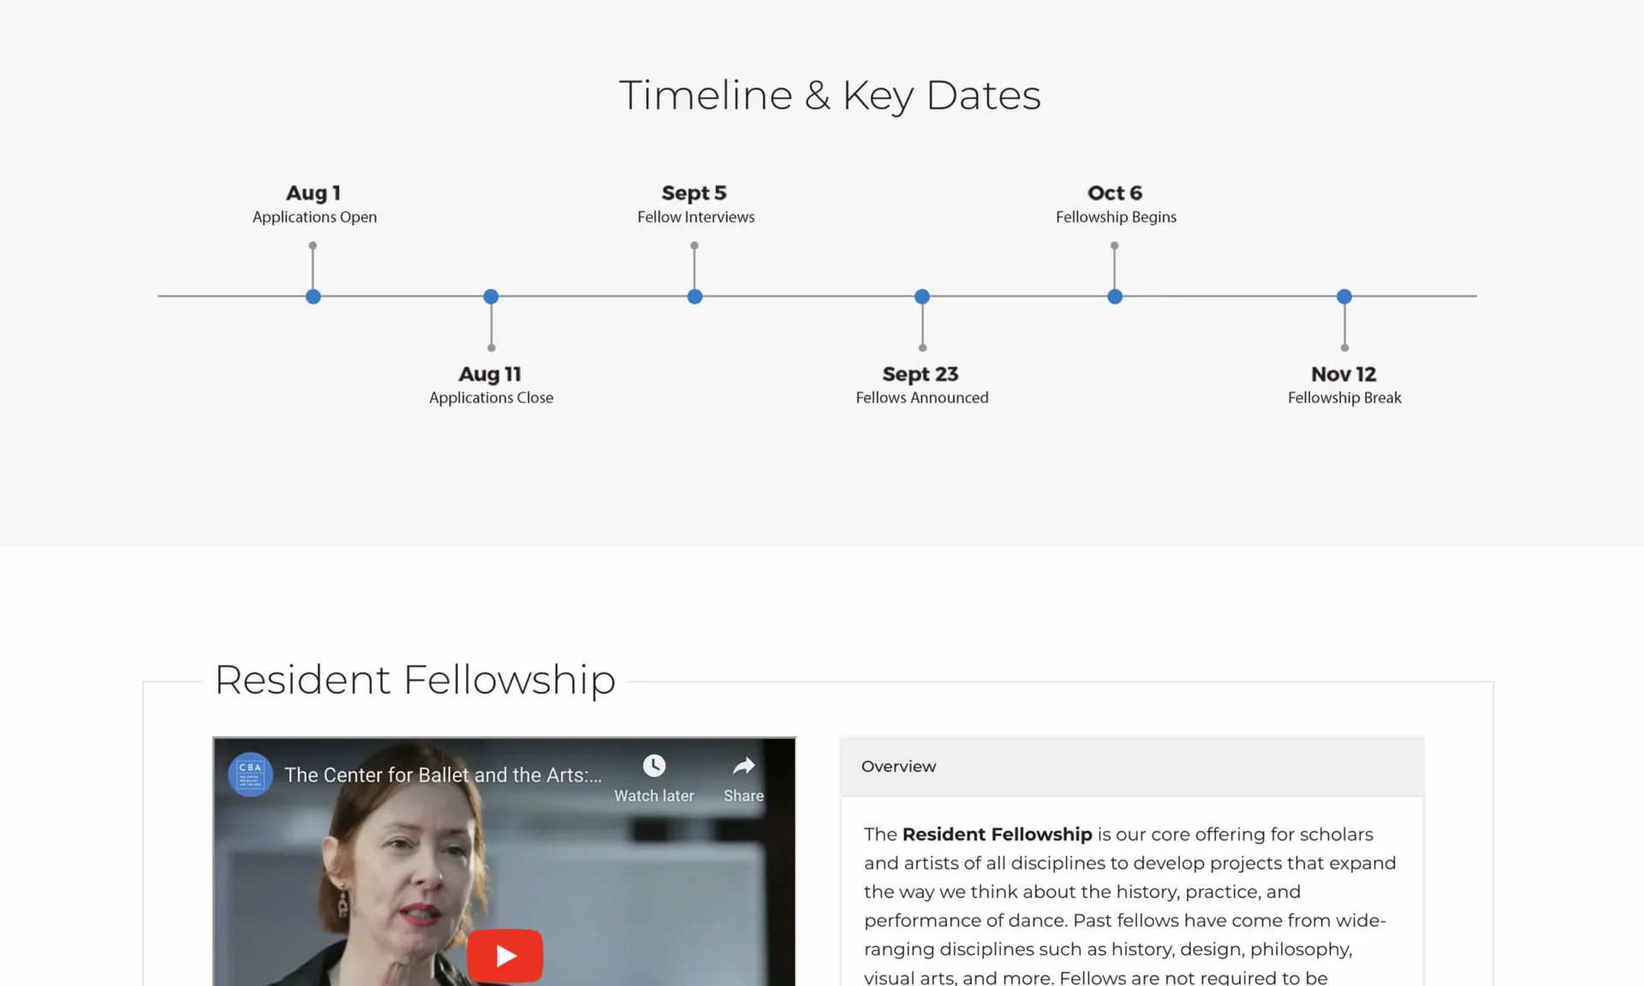
Task: Open the Timeline & Key Dates section heading
Action: tap(830, 94)
